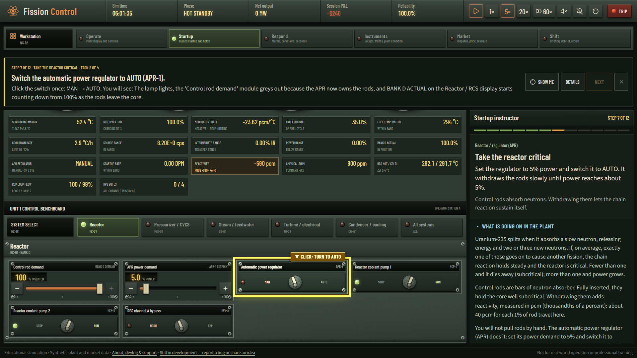Silence alarms with the bell icon
637x358 pixels.
coord(580,11)
